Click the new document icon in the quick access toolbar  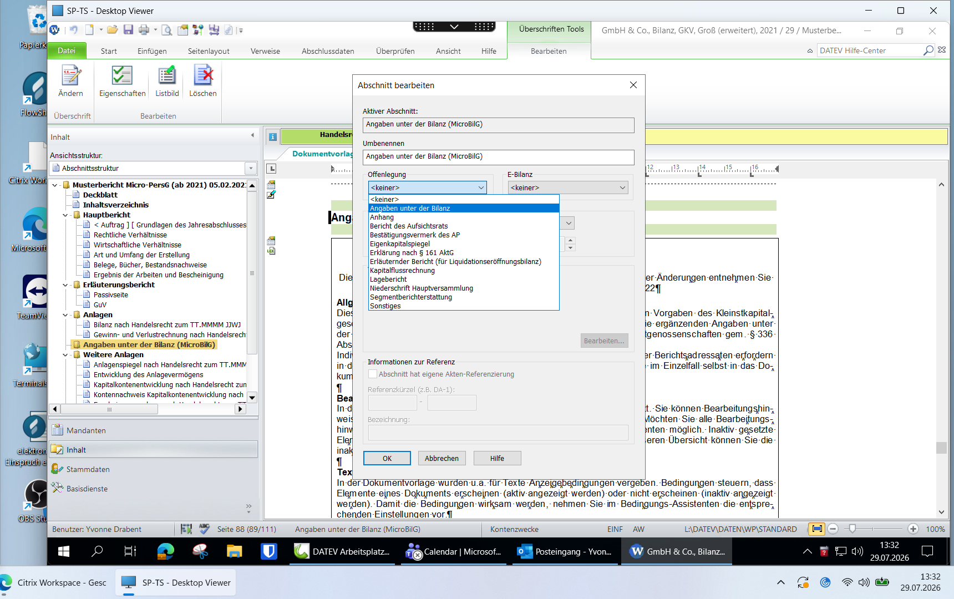click(89, 30)
